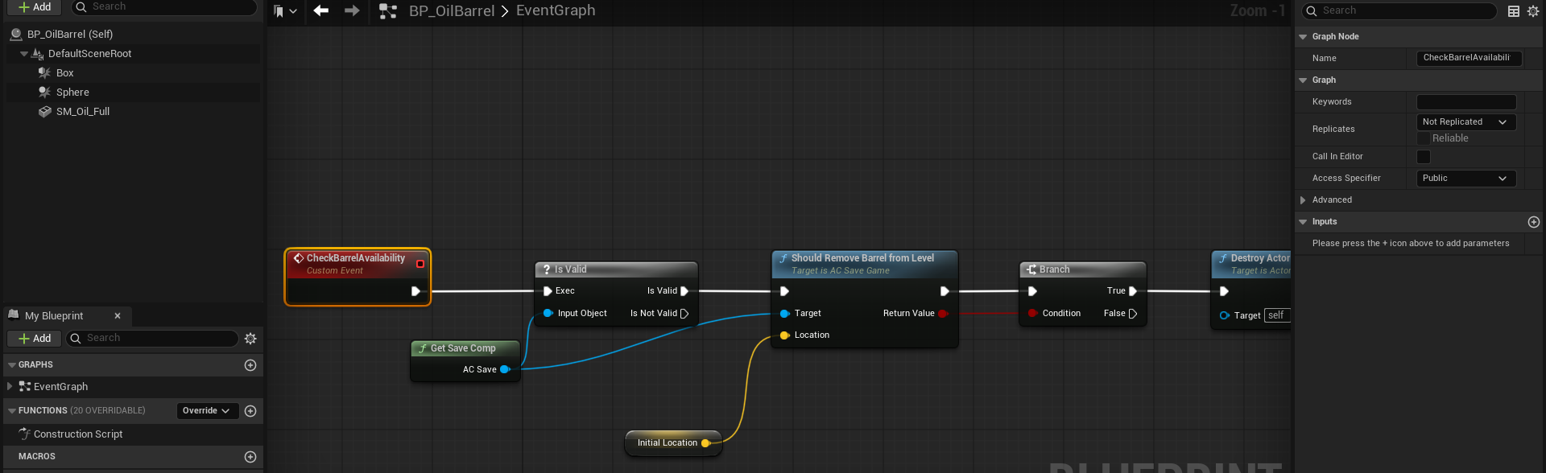The width and height of the screenshot is (1546, 473).
Task: Select the Branch node header
Action: [1082, 269]
